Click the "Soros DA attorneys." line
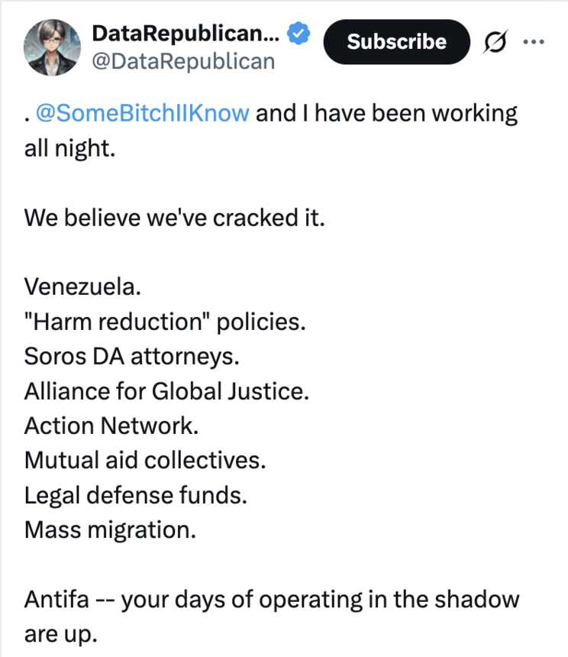Image resolution: width=568 pixels, height=657 pixels. [140, 356]
